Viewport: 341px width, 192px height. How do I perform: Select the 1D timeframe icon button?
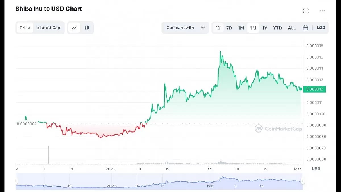[x=218, y=28]
